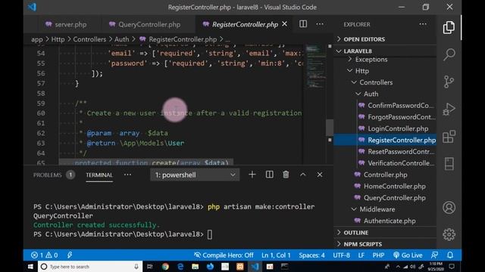
Task: Change line ending via LF
Action: pyautogui.click(x=361, y=255)
